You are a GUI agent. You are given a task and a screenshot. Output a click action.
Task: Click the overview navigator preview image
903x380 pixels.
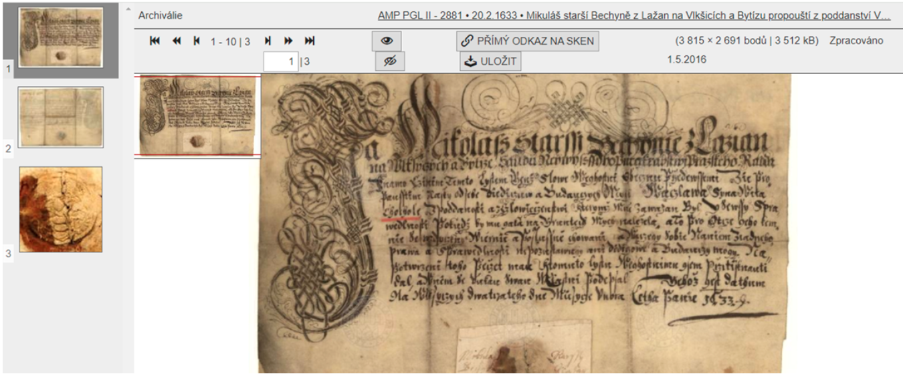point(197,116)
